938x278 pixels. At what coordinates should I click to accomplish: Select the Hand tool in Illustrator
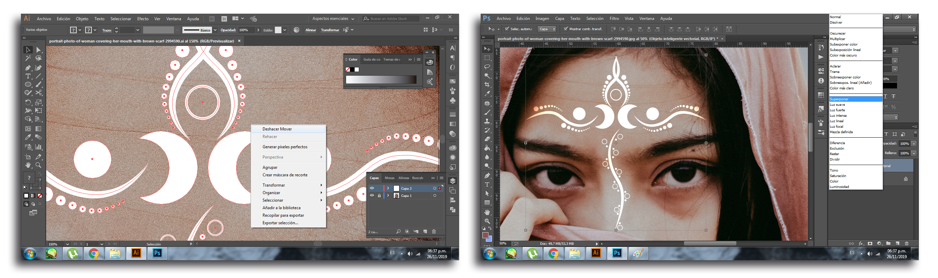(x=28, y=165)
